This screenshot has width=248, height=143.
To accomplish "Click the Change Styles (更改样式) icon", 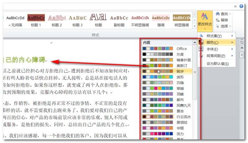I will click(204, 16).
